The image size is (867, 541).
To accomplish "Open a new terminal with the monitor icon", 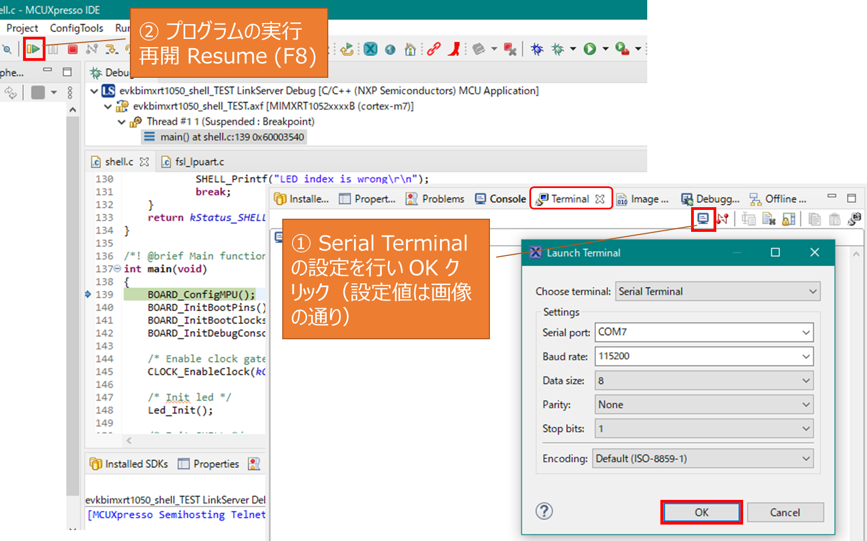I will point(703,219).
